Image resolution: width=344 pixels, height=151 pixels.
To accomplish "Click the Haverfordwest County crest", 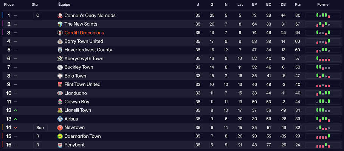I will pos(60,50).
